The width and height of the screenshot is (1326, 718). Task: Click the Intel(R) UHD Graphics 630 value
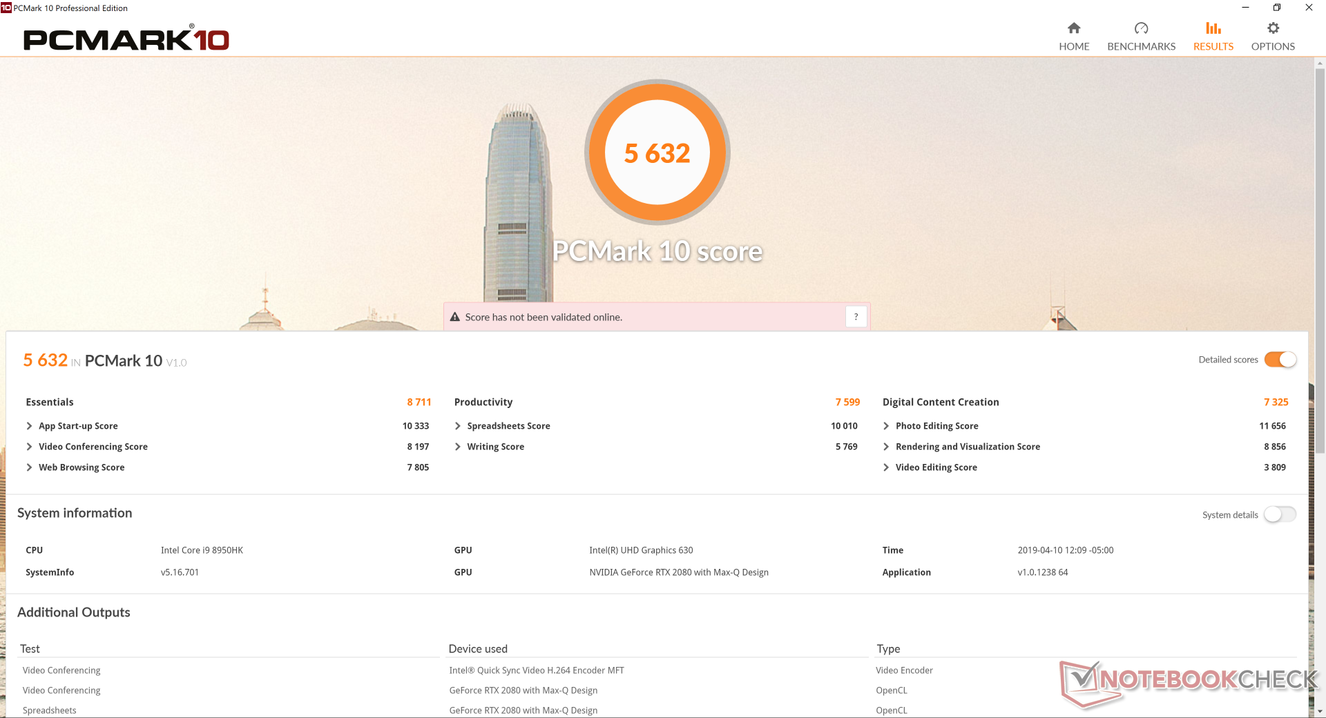(641, 550)
